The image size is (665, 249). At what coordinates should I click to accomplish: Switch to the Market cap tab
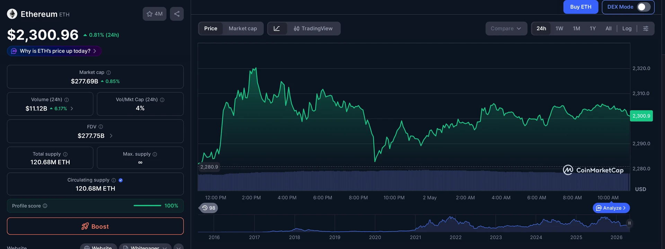click(x=242, y=28)
